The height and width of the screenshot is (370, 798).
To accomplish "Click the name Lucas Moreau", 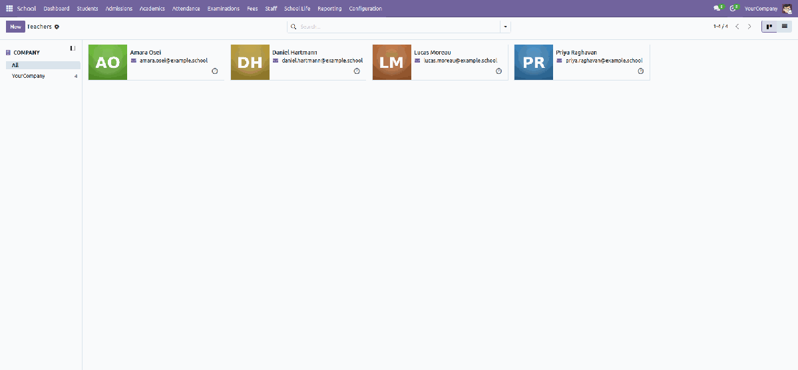I will pos(433,53).
